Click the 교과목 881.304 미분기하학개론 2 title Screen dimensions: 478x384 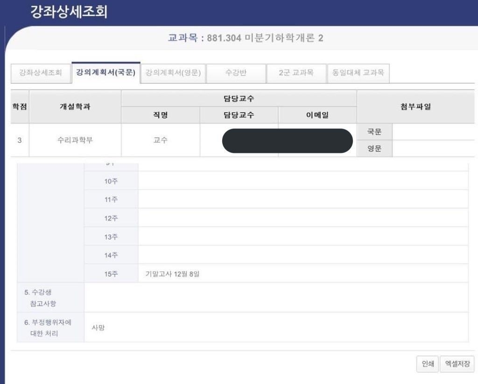tap(246, 38)
